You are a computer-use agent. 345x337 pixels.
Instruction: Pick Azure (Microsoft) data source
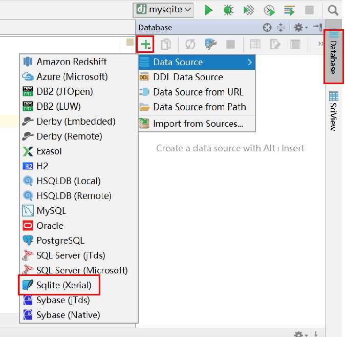(78, 76)
